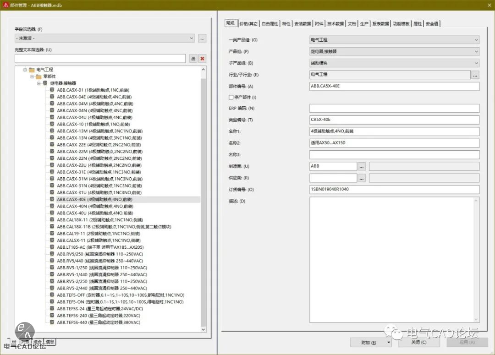Open the 子产品组 dropdown showing 辅助模块
This screenshot has height=355, width=495.
pyautogui.click(x=394, y=63)
